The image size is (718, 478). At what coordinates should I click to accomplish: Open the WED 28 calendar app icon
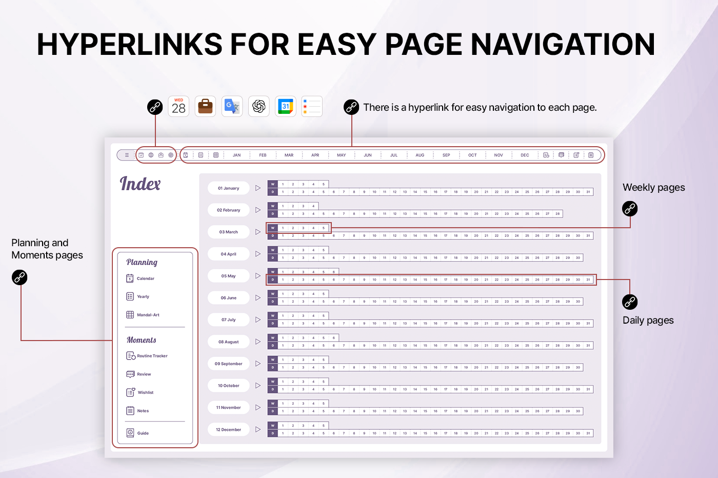[178, 107]
